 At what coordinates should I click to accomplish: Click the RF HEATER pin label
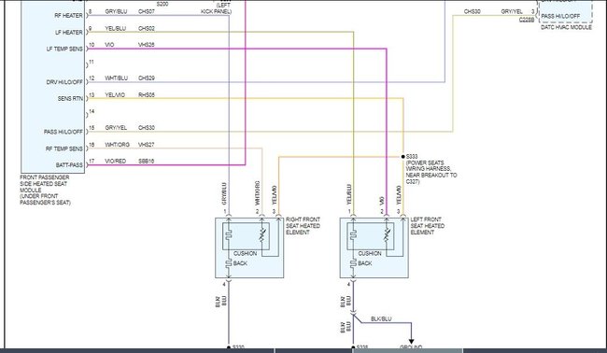(x=68, y=16)
